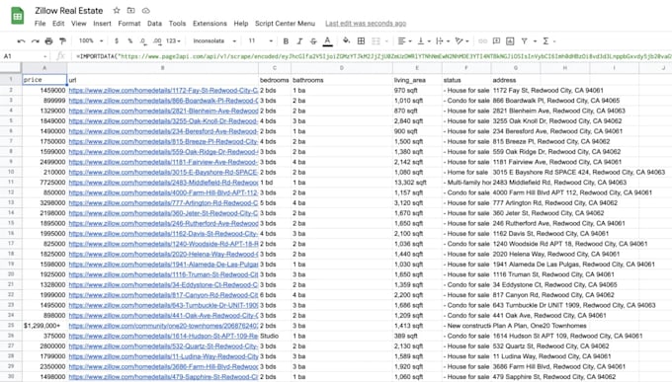Click the insert comment icon
Screen dimensions: 672x382
coord(496,41)
